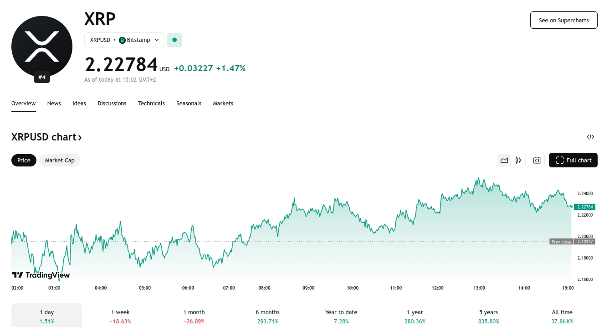This screenshot has height=327, width=604.
Task: Select the 1 week time range
Action: click(x=120, y=316)
